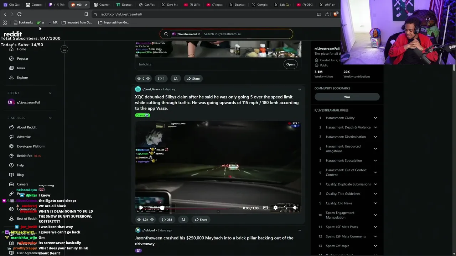Screen dimensions: 456x256
Task: Share the XQC post
Action: (201, 220)
